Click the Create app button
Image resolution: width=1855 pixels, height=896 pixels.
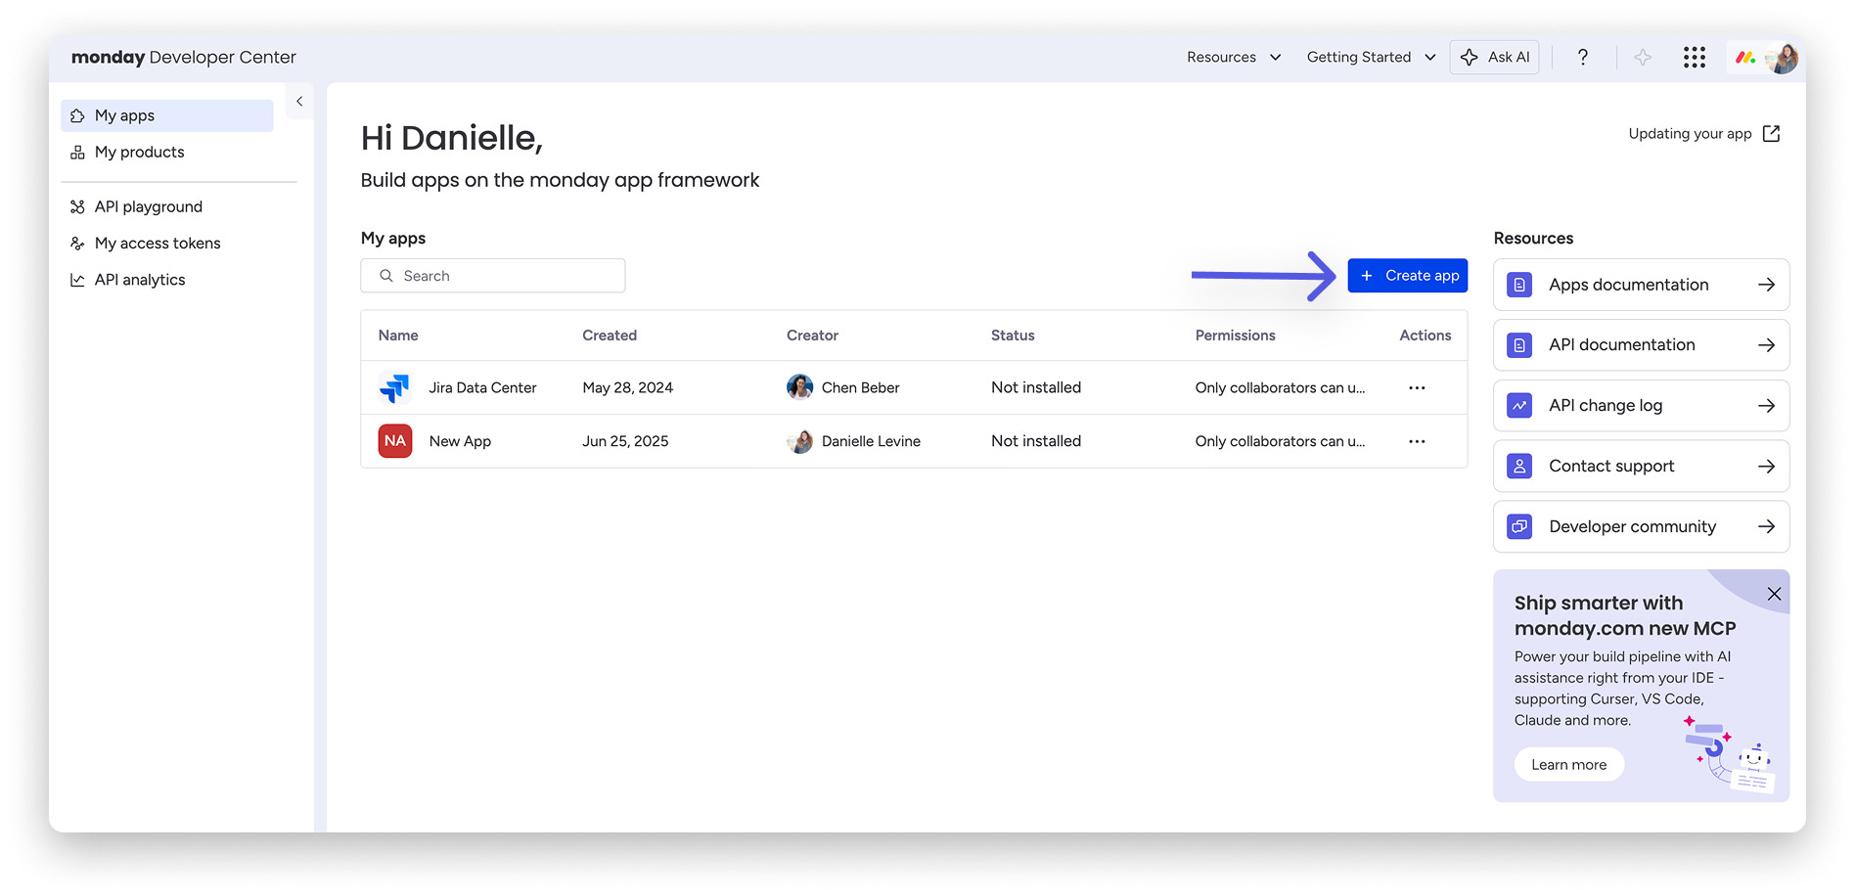1408,276
